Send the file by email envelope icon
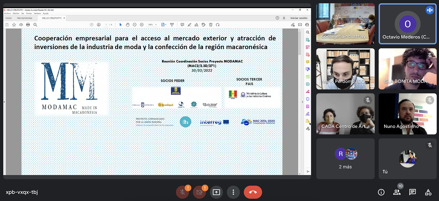 tap(300, 25)
